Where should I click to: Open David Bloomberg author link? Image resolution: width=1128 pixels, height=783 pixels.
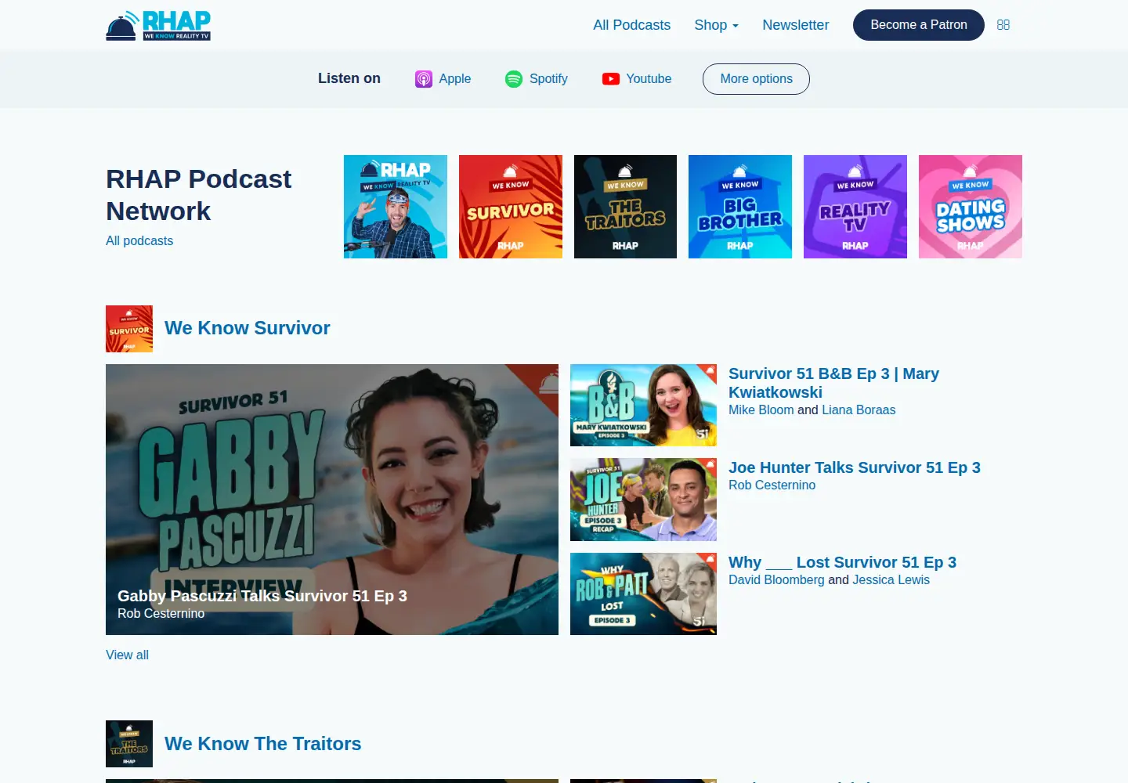[776, 580]
